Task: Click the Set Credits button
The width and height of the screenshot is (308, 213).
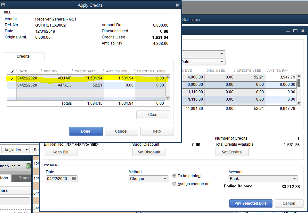Action: [232, 152]
